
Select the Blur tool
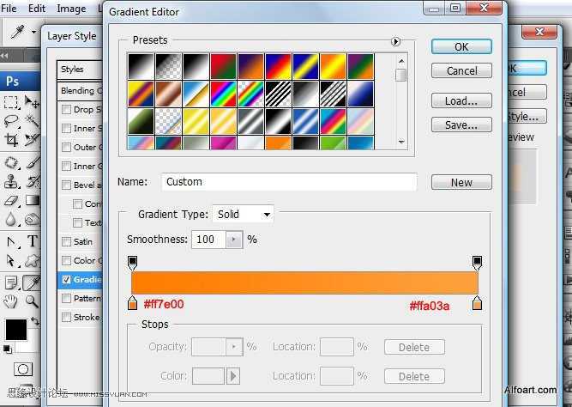11,219
